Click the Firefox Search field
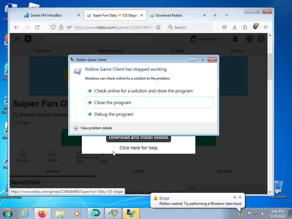Screen dimensions: 292x219 coord(189,27)
